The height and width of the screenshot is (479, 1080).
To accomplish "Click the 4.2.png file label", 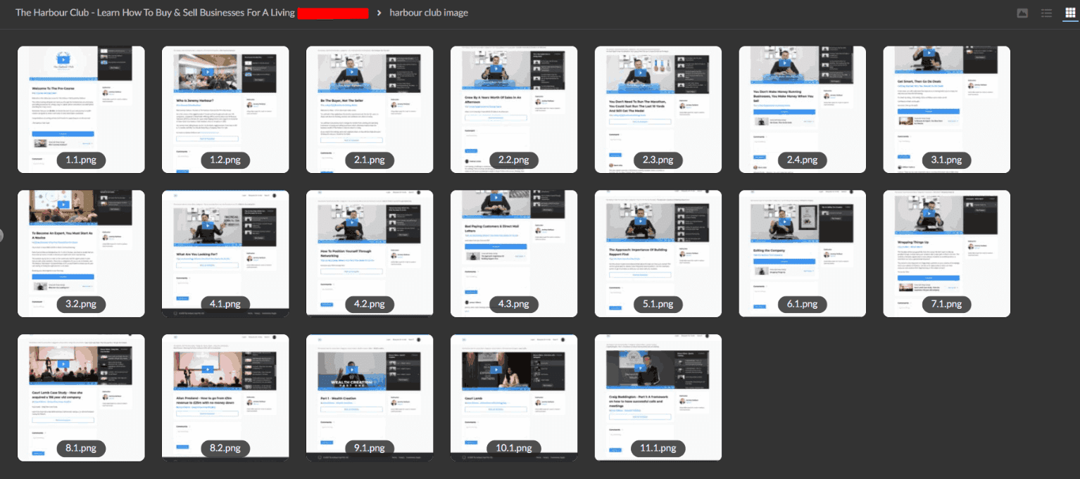I will pyautogui.click(x=370, y=304).
